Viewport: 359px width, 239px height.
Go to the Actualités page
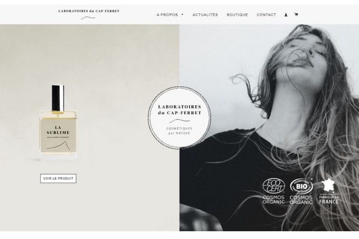205,14
